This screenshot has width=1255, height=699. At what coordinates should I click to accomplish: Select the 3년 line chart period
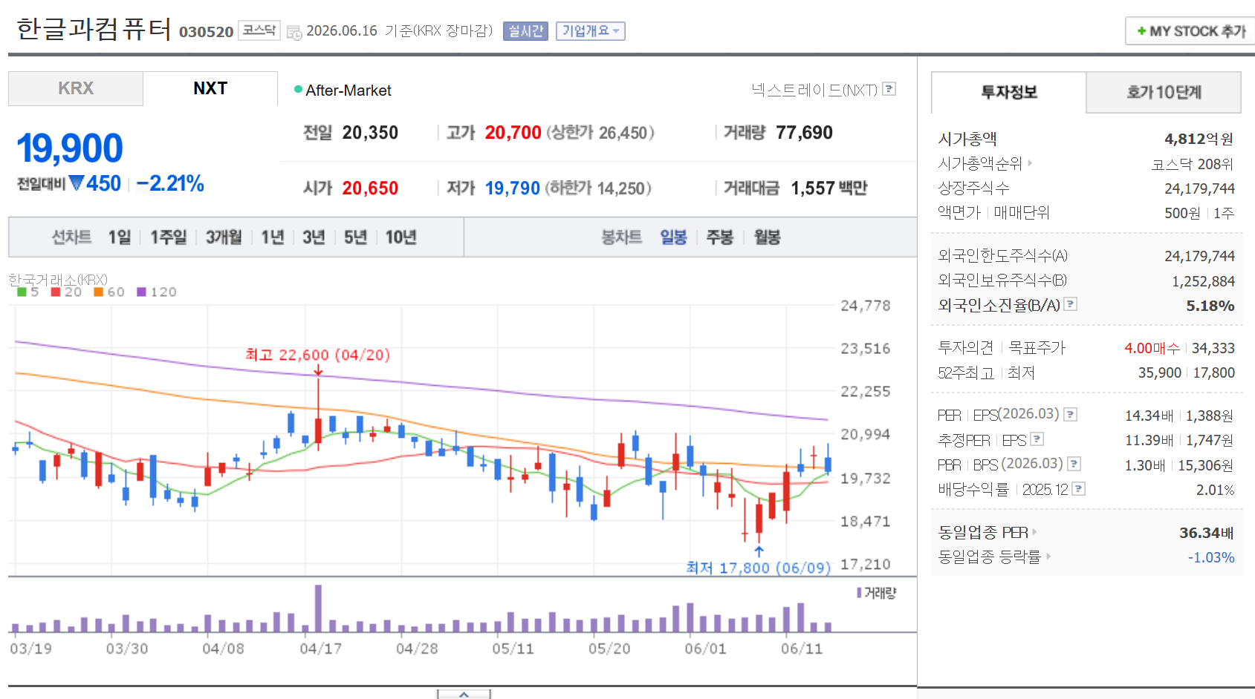314,237
